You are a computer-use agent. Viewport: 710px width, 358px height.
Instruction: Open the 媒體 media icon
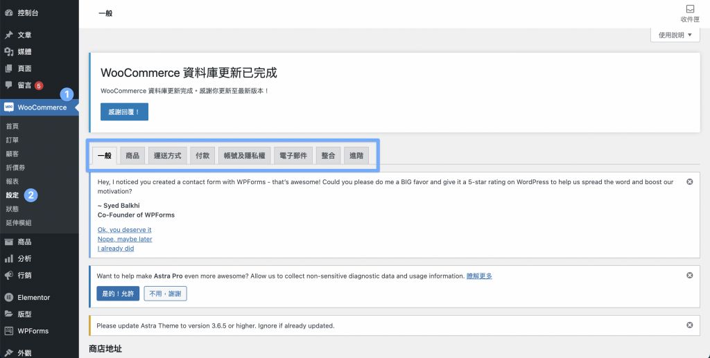click(x=8, y=51)
